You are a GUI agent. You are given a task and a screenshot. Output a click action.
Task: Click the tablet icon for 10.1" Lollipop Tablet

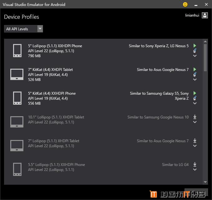click(17, 122)
